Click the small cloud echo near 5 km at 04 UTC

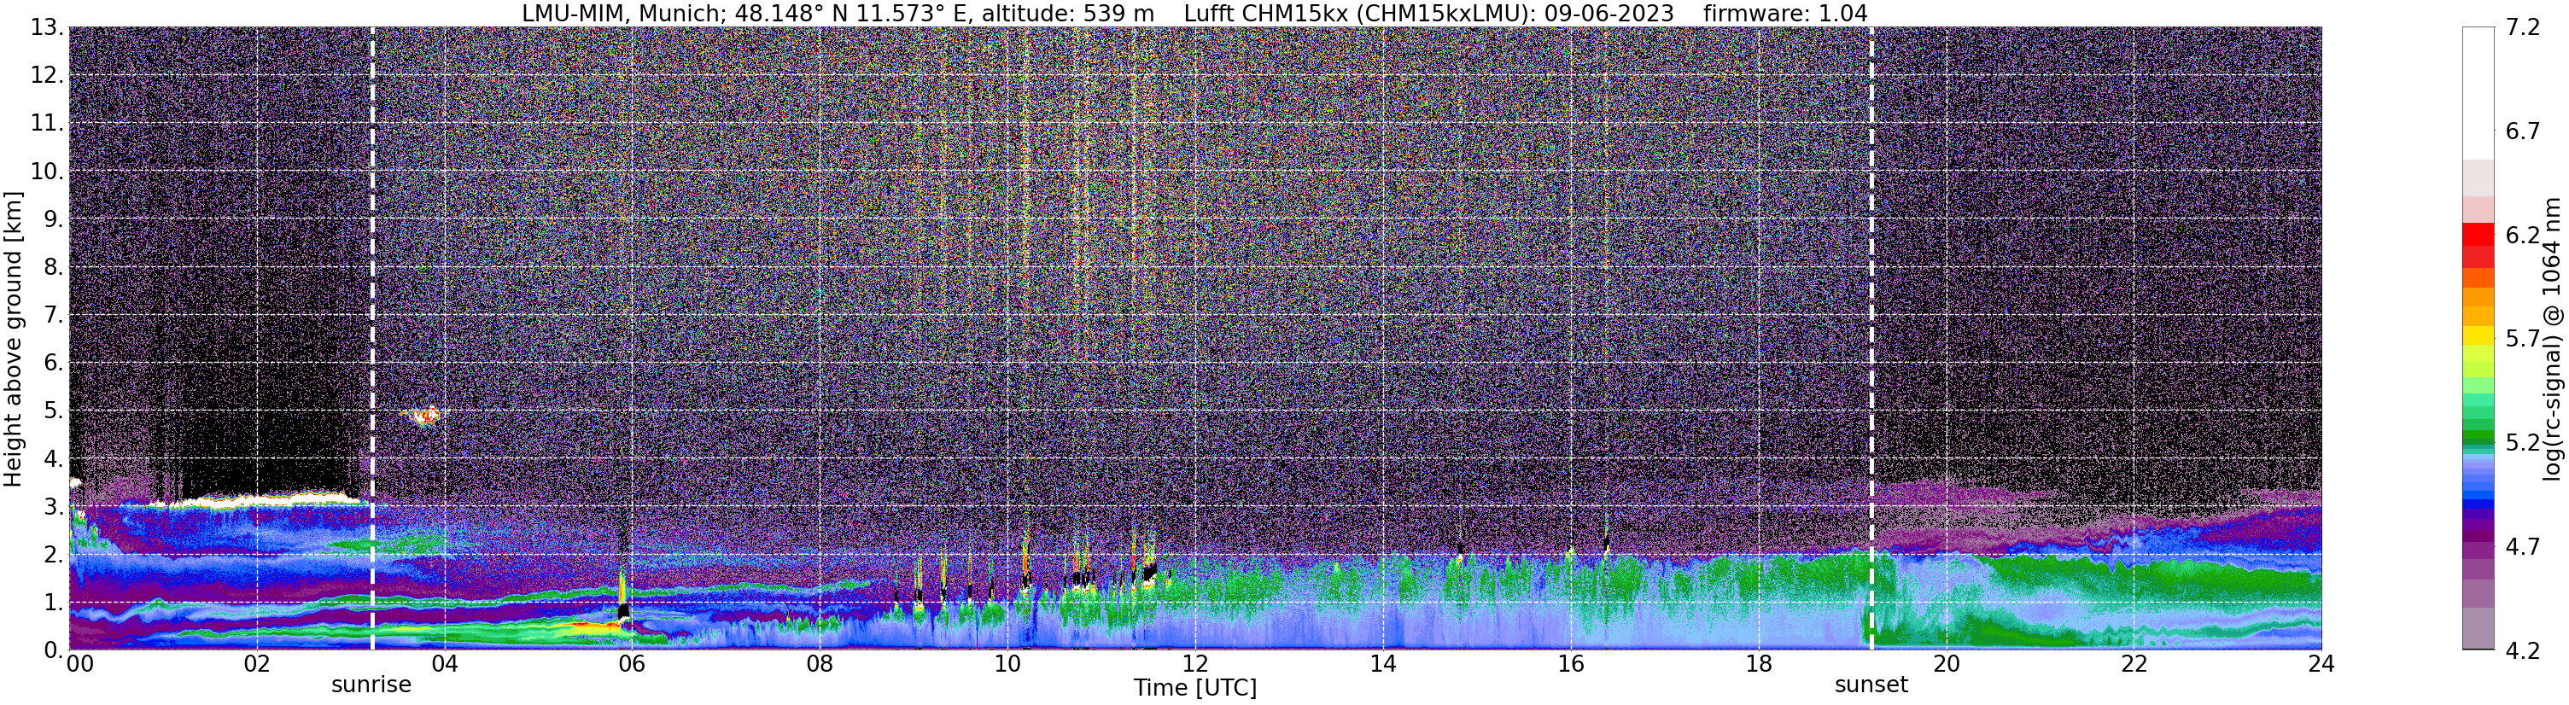tap(423, 416)
